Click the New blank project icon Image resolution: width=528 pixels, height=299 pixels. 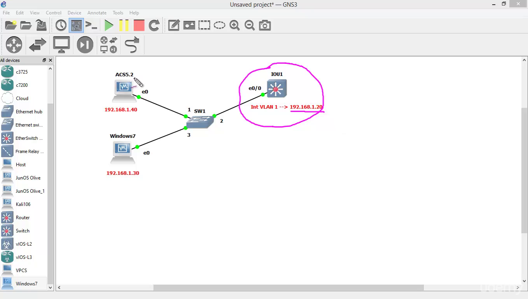point(10,25)
